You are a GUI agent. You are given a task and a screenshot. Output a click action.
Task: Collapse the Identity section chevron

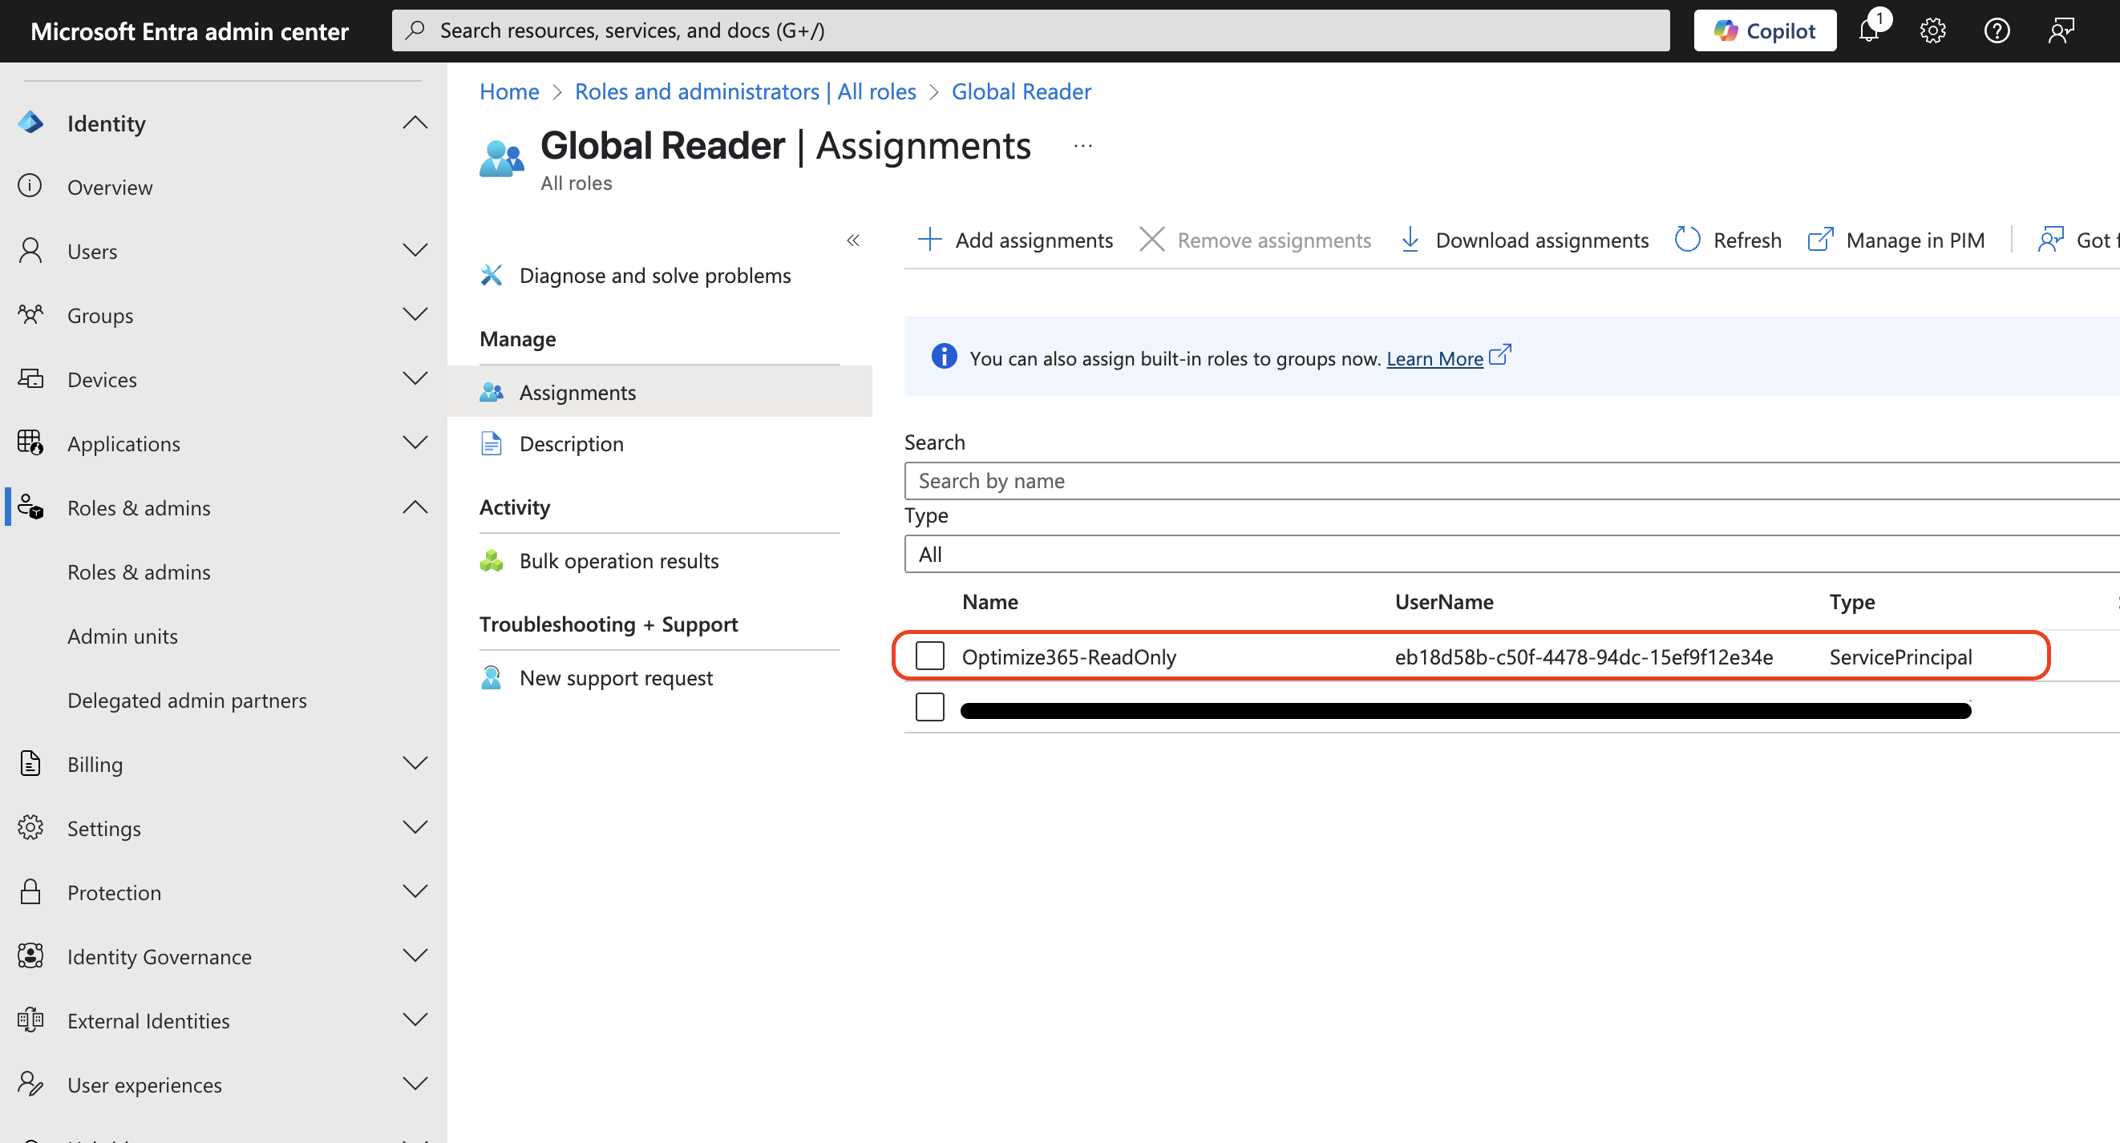point(415,123)
